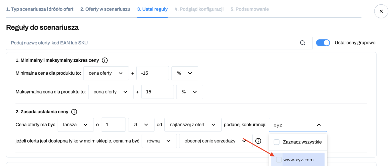Close the wizard with the X button

(381, 11)
